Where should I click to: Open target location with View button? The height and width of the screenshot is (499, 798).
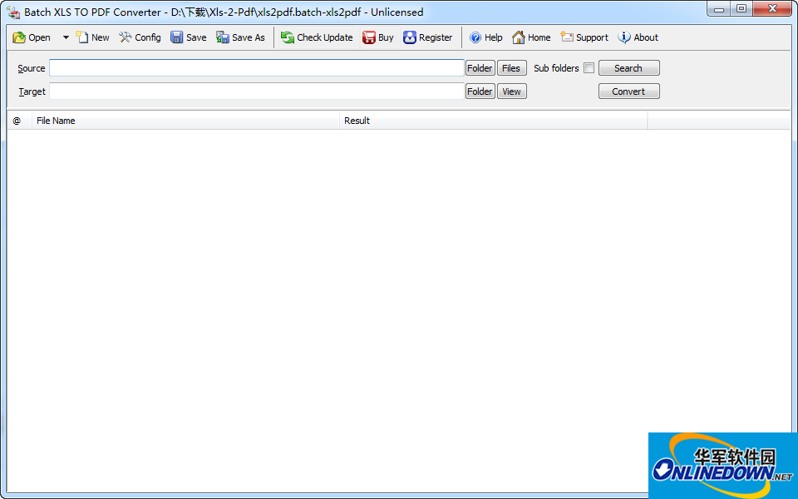511,91
